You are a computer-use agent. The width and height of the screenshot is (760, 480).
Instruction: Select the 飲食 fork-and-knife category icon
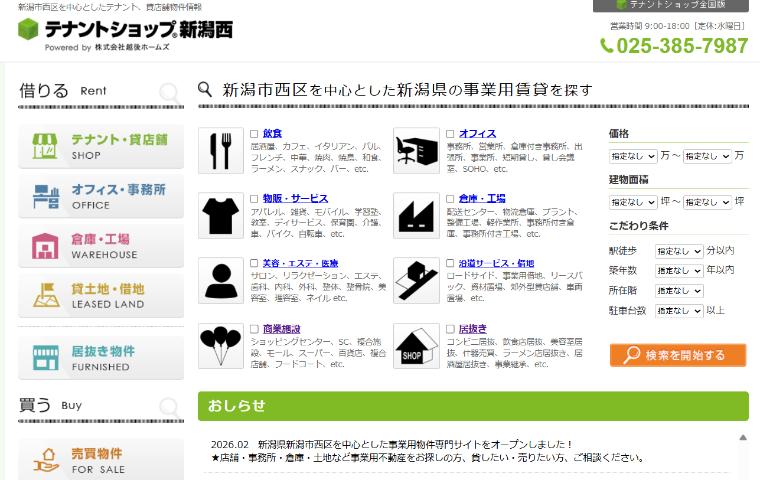[x=220, y=151]
